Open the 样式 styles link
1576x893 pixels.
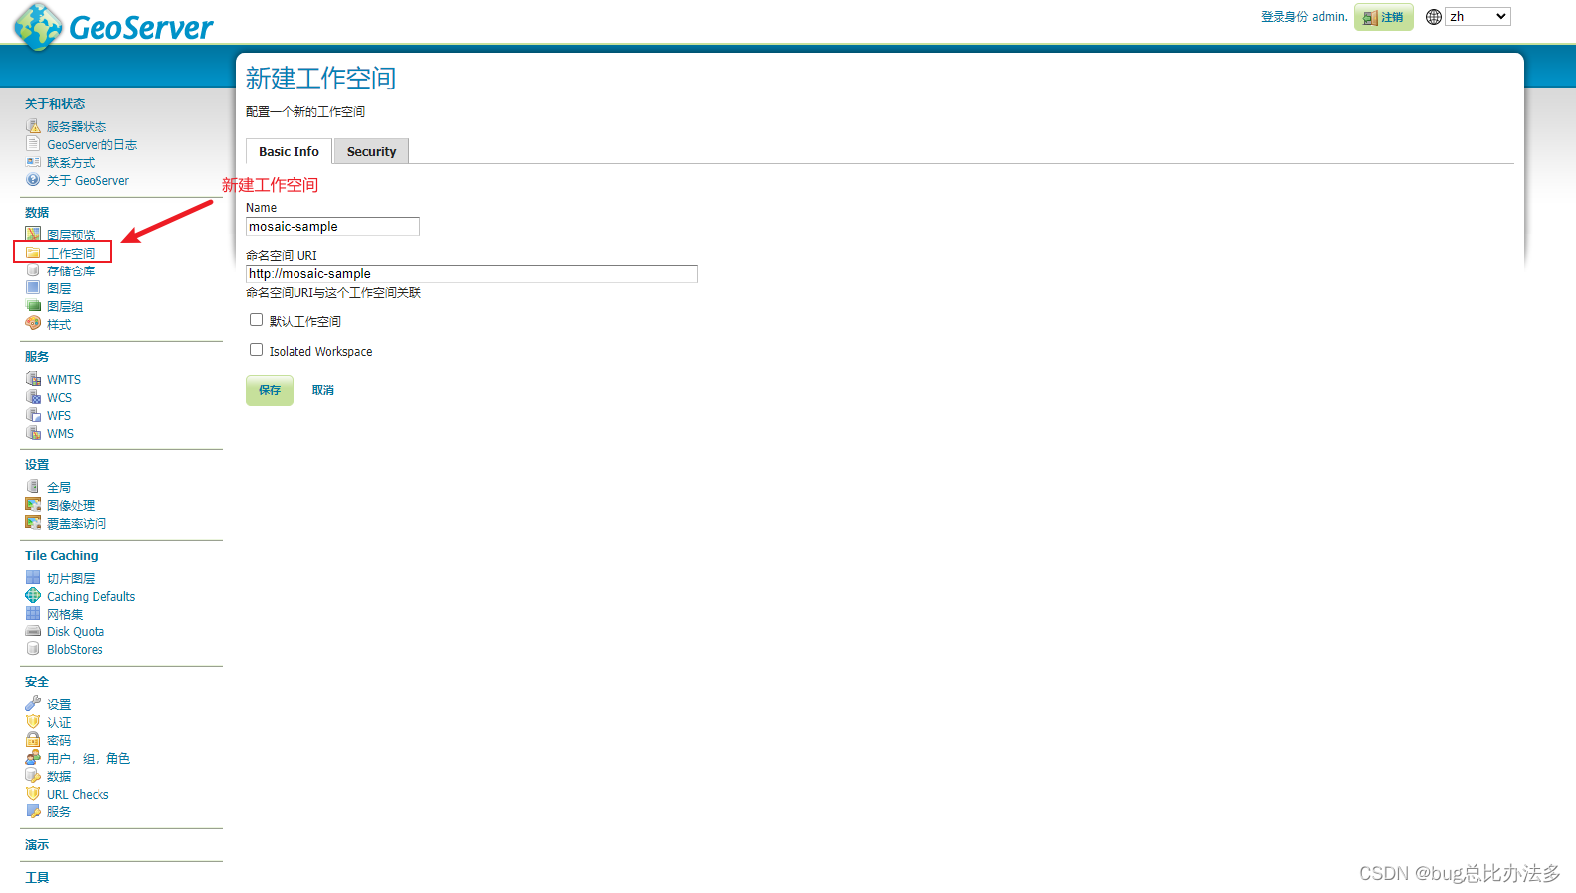pyautogui.click(x=59, y=324)
